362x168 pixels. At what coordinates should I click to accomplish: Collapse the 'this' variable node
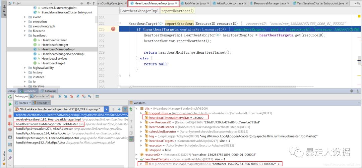pyautogui.click(x=136, y=108)
